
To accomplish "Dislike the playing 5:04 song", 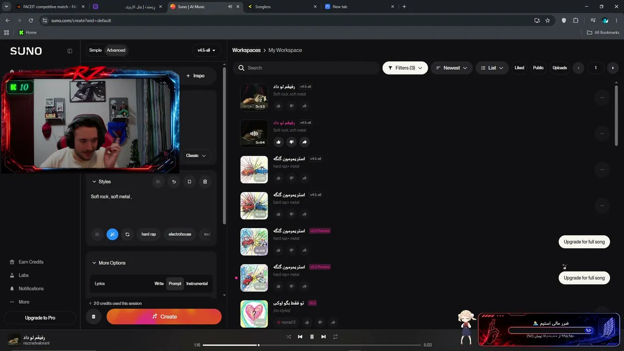I will (292, 142).
